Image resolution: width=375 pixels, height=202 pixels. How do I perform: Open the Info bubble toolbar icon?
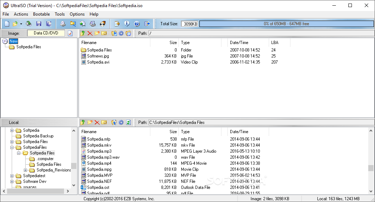coord(127,24)
